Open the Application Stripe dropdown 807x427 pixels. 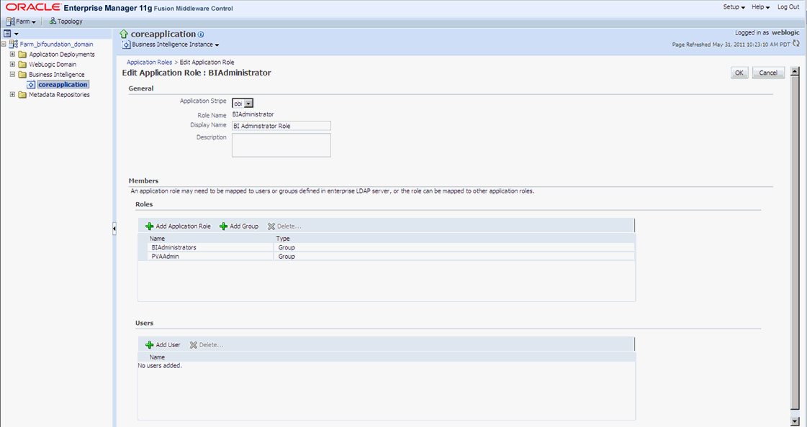[243, 104]
